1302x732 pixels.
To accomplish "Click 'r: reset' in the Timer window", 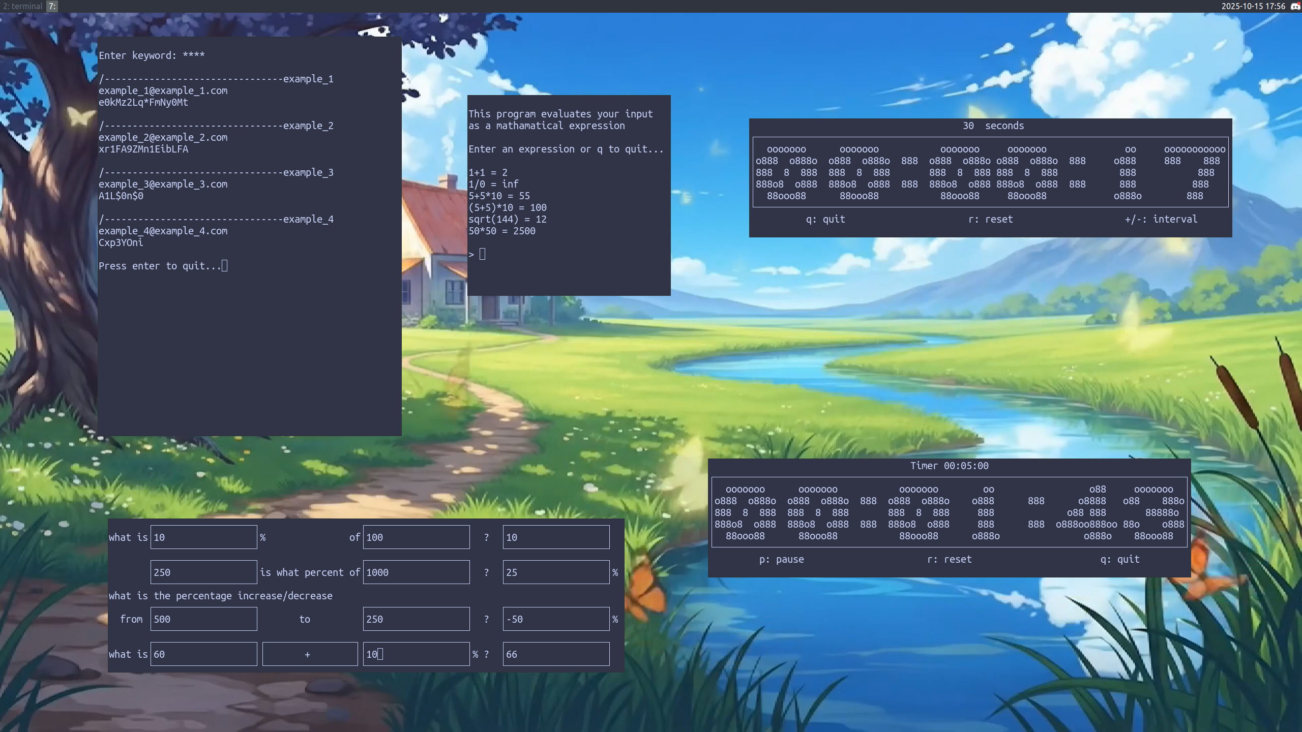I will (x=949, y=559).
